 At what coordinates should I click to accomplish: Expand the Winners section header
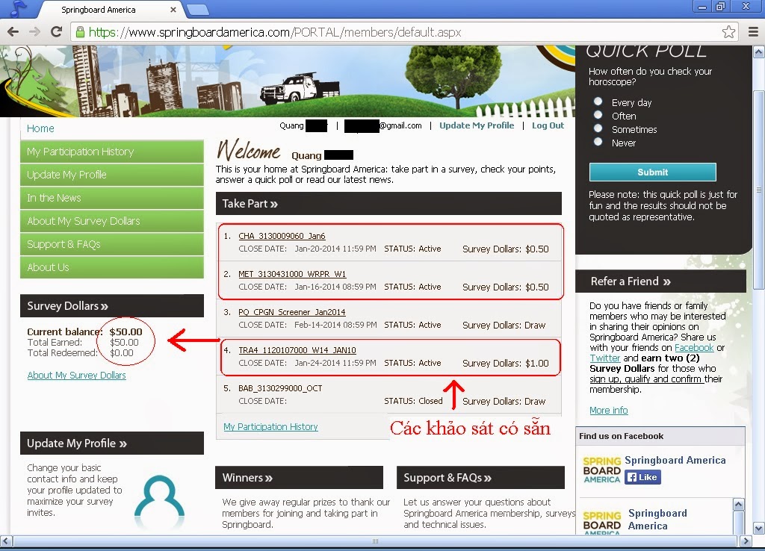pyautogui.click(x=299, y=477)
